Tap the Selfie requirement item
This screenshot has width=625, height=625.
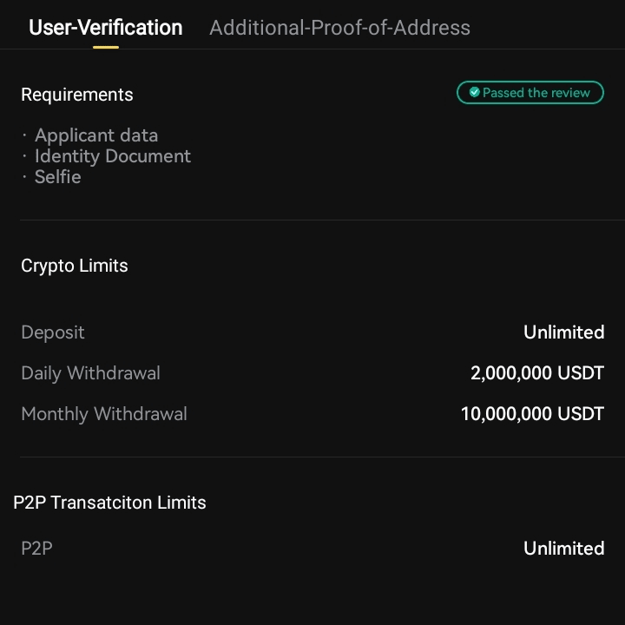coord(58,177)
